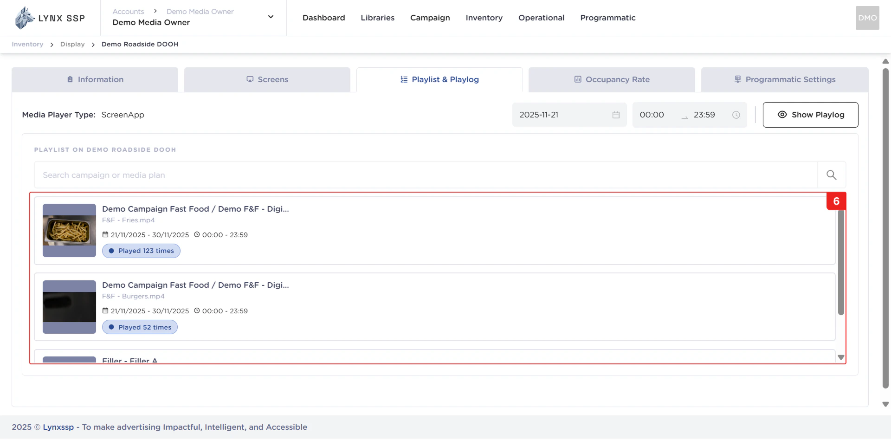Switch to the Information tab
This screenshot has width=891, height=440.
[95, 79]
